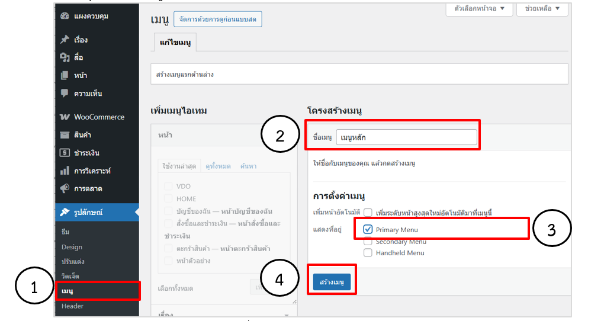Switch to the View All pages tab
The image size is (604, 321).
click(x=218, y=166)
